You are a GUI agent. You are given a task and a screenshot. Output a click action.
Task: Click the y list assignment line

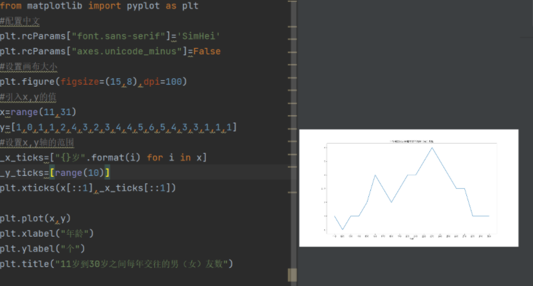118,127
